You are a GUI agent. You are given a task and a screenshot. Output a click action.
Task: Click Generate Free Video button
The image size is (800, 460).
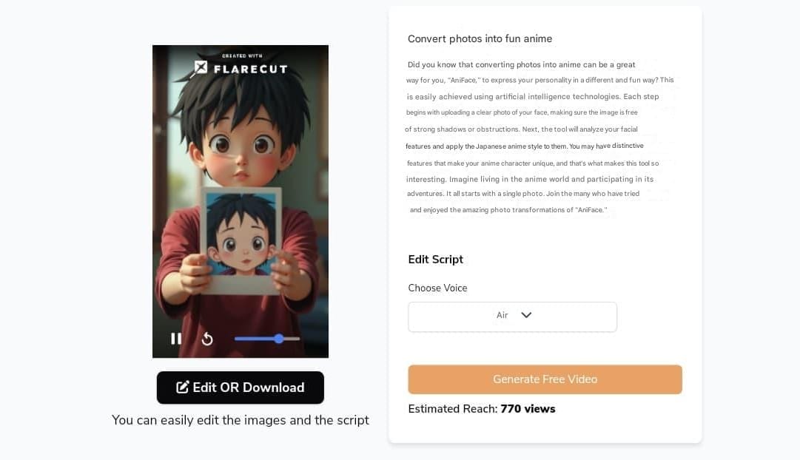point(545,379)
